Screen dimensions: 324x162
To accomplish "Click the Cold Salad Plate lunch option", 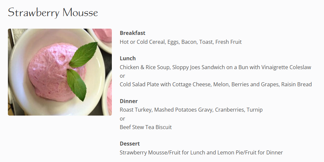I will point(216,84).
